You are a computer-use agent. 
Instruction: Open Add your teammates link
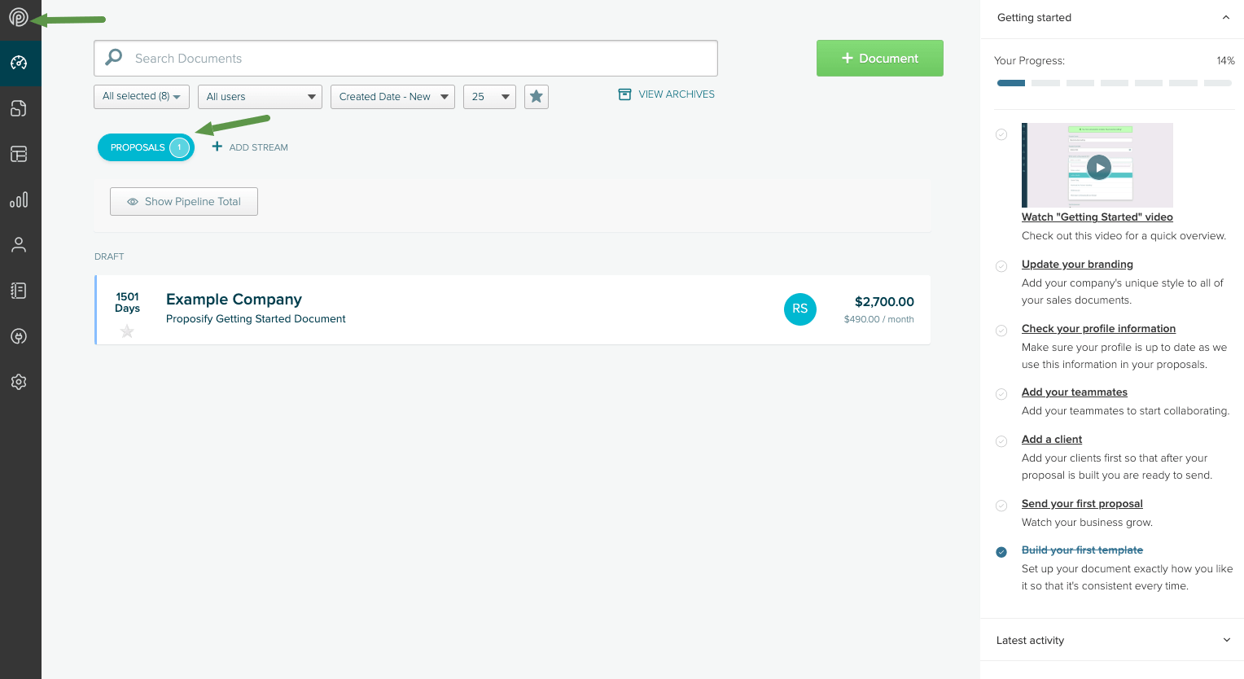[1075, 392]
